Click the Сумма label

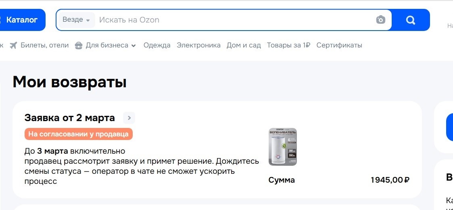(x=282, y=180)
